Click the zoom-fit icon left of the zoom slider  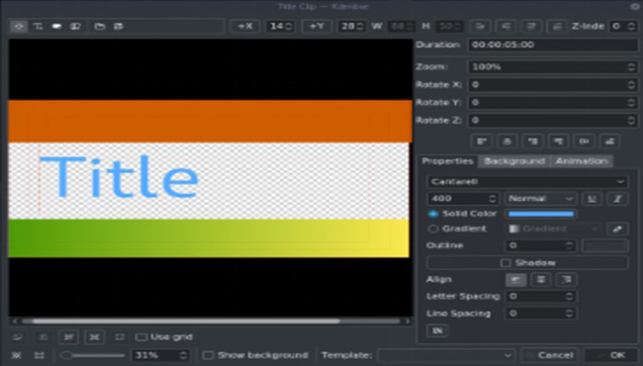coord(17,355)
